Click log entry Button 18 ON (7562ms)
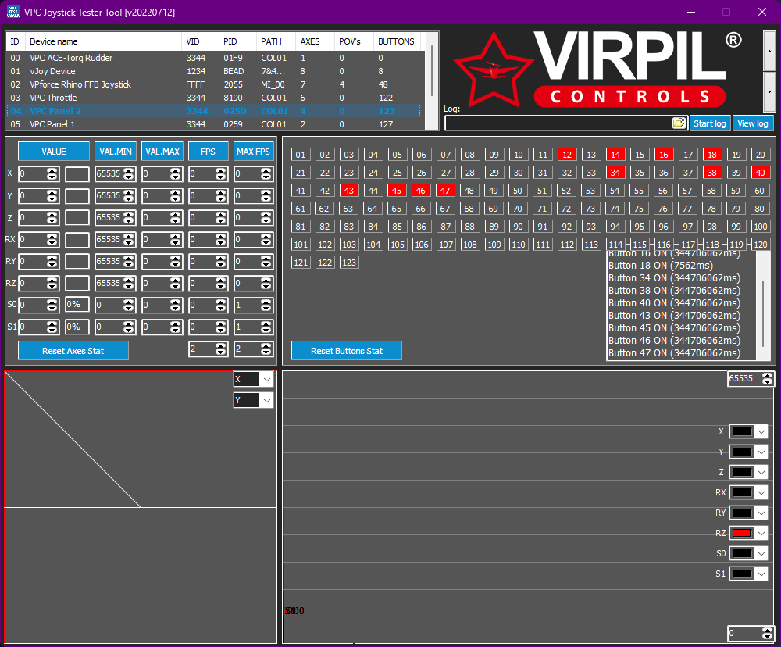 point(661,265)
